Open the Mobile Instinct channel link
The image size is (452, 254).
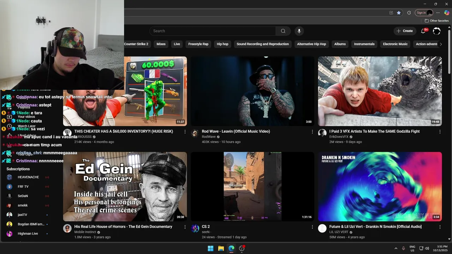tap(85, 232)
